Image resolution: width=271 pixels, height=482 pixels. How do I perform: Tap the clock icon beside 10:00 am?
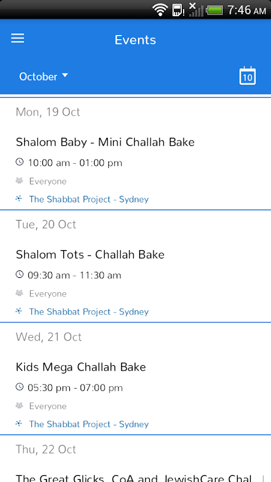(20, 161)
